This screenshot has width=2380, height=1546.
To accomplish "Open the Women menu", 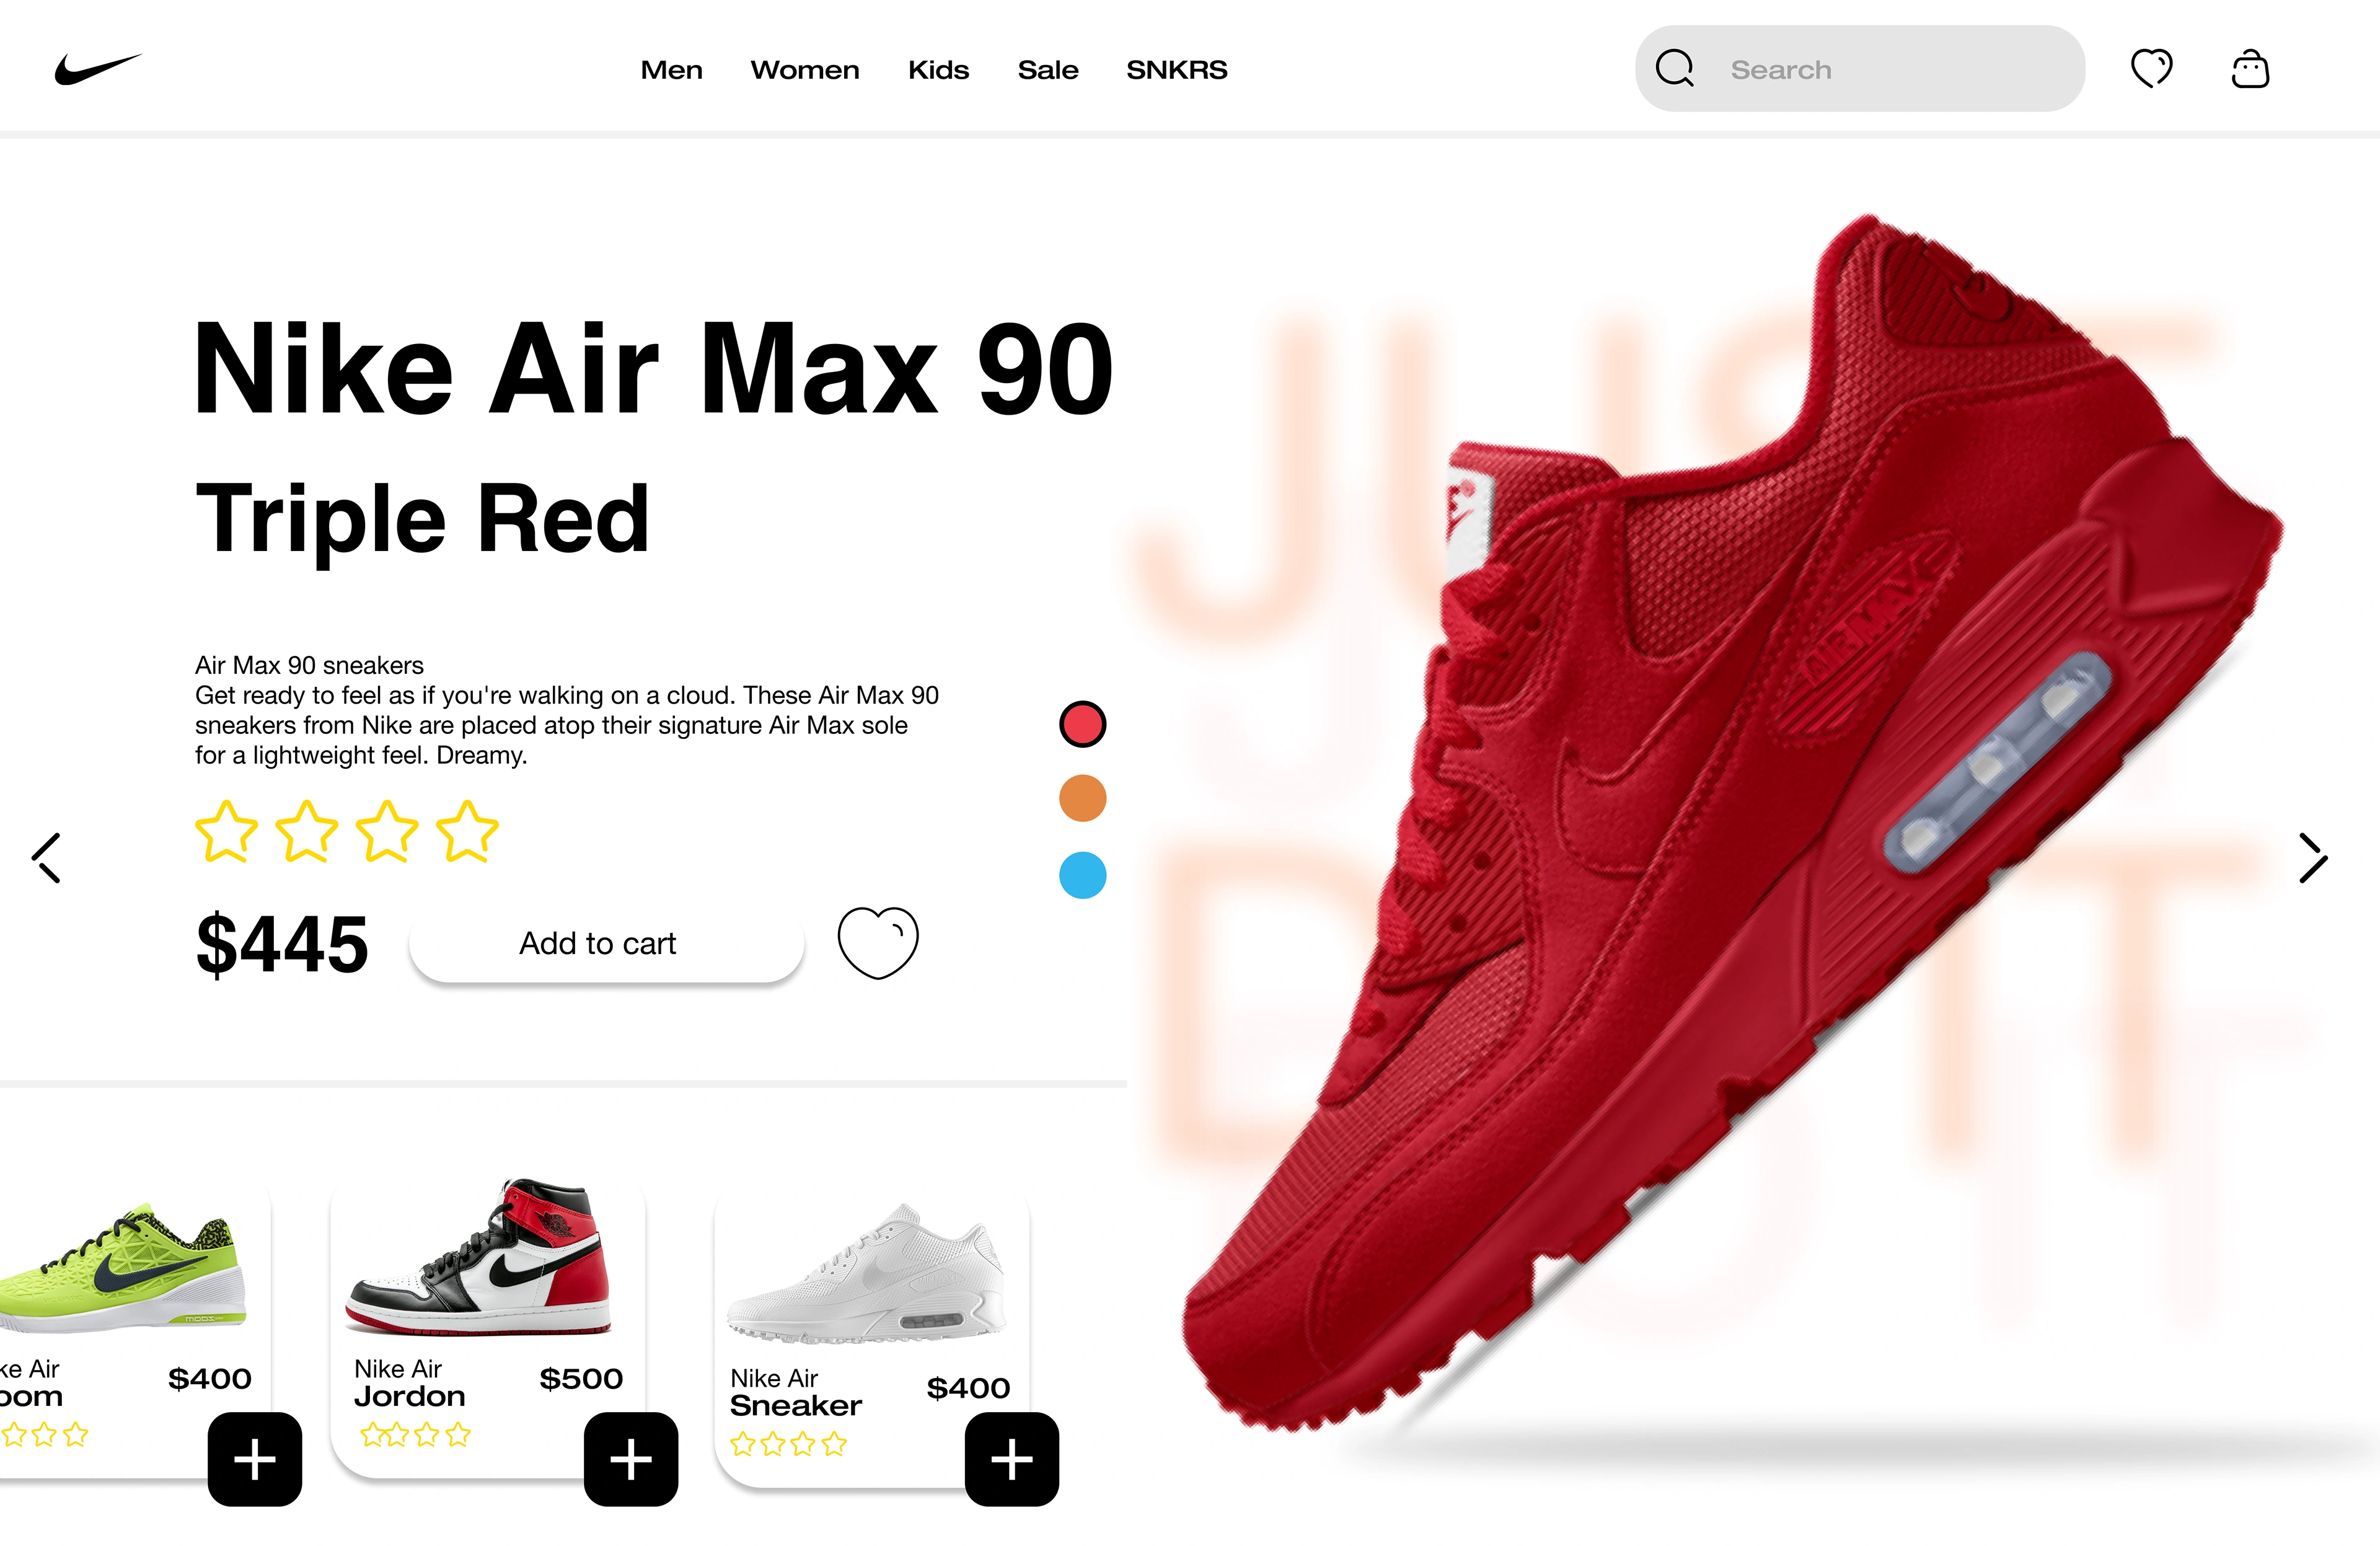I will point(805,70).
